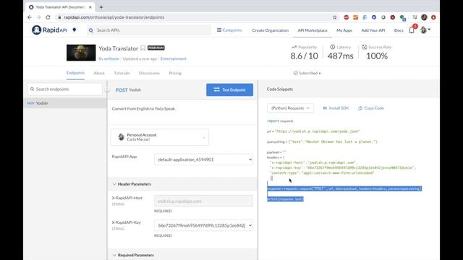Open Docs
The image size is (463, 260).
pos(399,30)
